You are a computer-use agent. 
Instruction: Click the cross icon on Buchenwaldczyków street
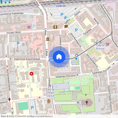tap(9, 99)
